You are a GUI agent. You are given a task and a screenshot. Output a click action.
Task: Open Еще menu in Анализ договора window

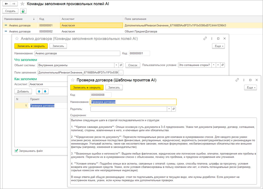coord(219,46)
